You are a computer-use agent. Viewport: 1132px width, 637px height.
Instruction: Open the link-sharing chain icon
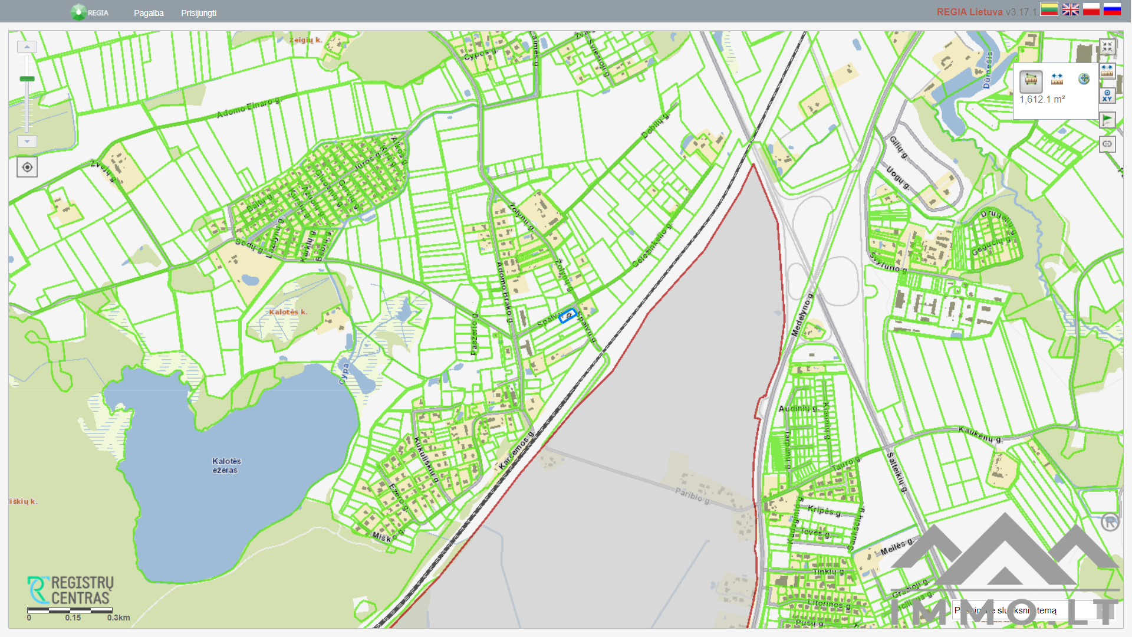[1107, 144]
